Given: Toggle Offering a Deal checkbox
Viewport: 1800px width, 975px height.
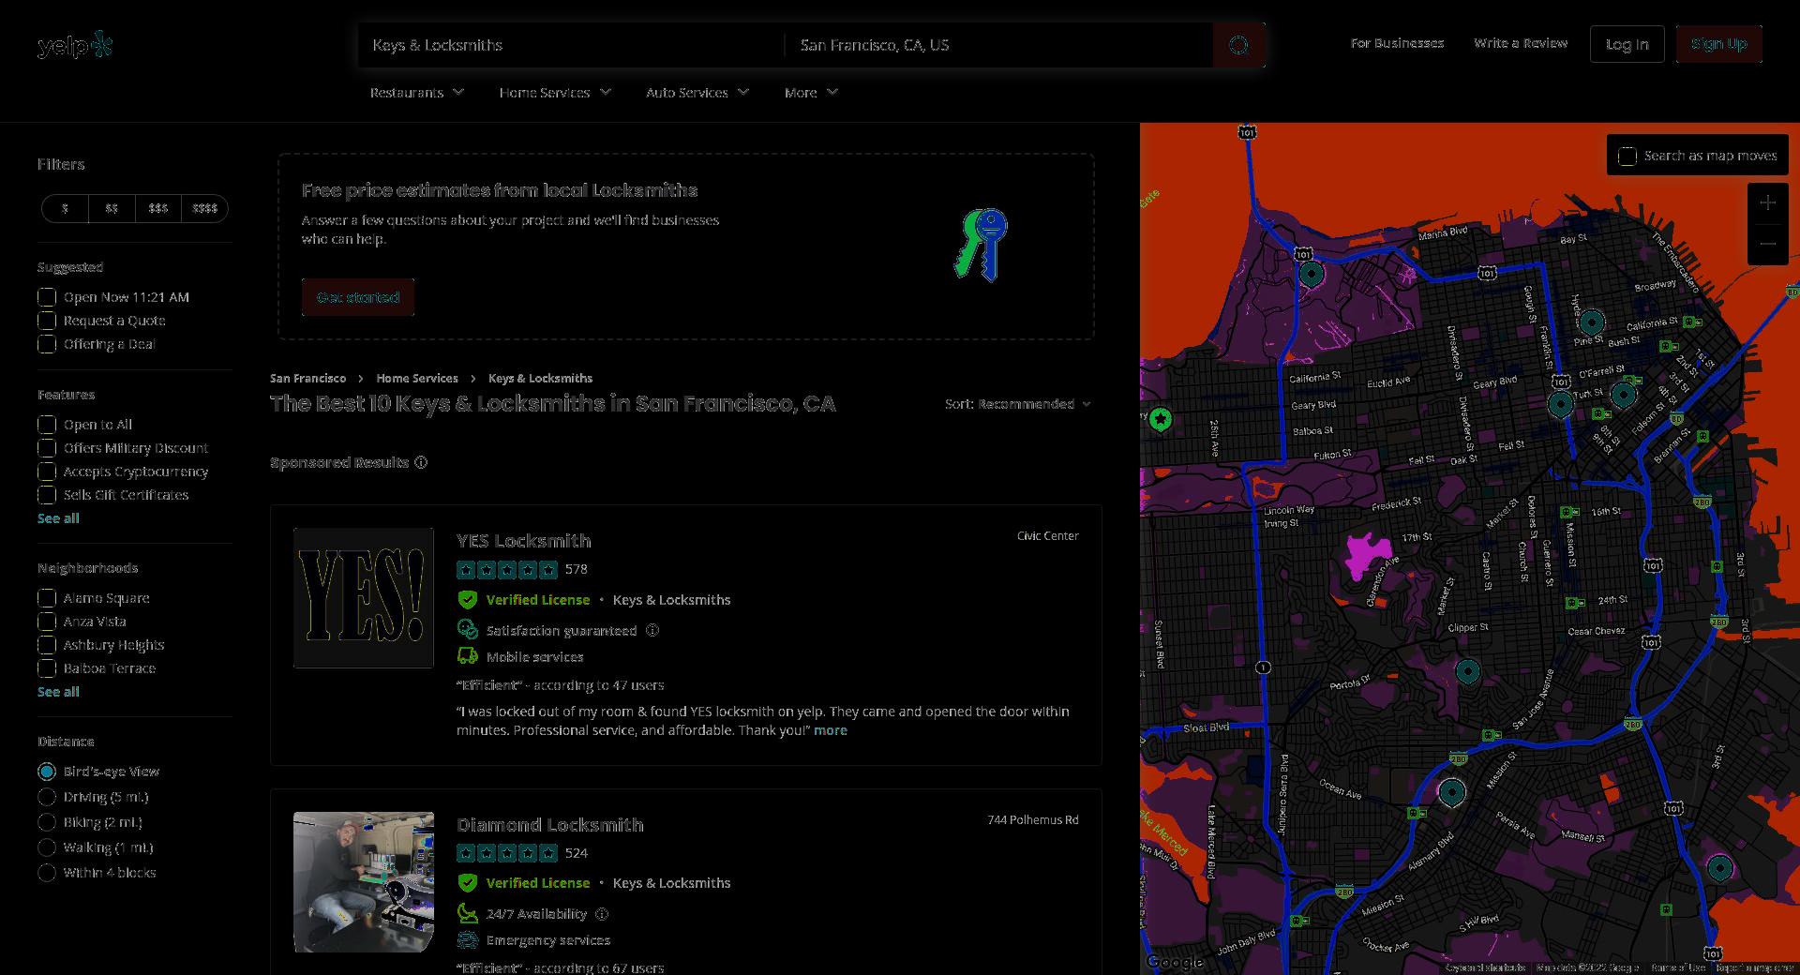Looking at the screenshot, I should pyautogui.click(x=47, y=344).
